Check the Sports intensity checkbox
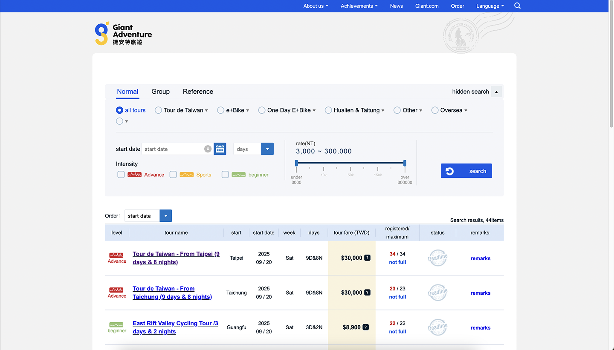Screen dimensions: 614x350 173,175
